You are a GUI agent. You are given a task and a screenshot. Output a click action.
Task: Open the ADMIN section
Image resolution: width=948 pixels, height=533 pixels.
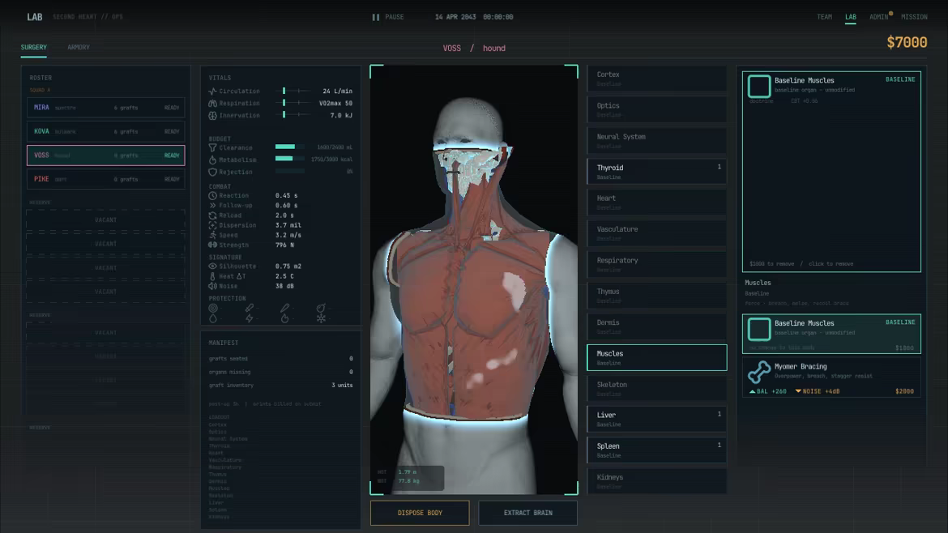tap(879, 17)
